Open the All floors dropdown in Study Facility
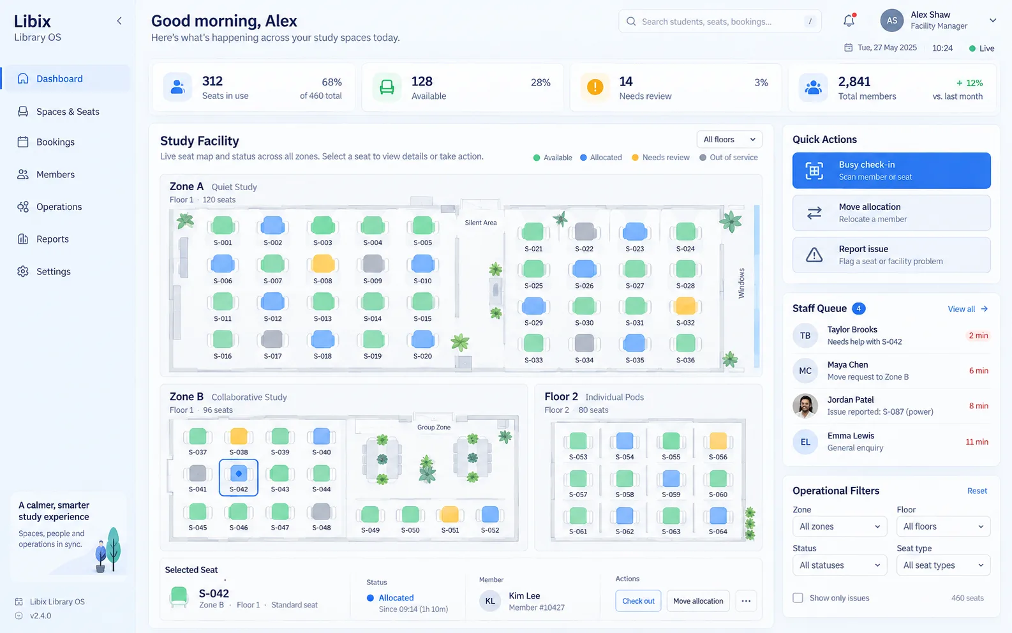The image size is (1012, 633). [x=729, y=139]
